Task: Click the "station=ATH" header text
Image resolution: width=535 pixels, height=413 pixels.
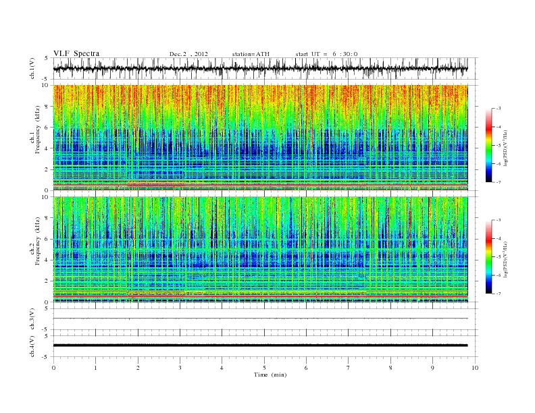Action: pos(251,54)
